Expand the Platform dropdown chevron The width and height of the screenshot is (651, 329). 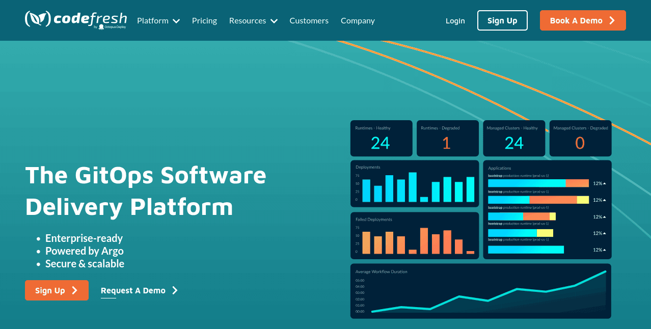176,21
